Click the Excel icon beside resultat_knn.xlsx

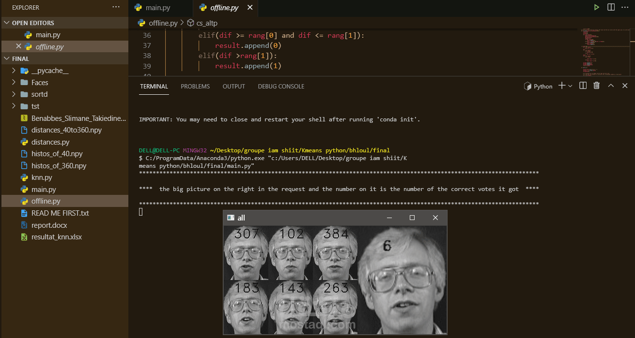(24, 237)
